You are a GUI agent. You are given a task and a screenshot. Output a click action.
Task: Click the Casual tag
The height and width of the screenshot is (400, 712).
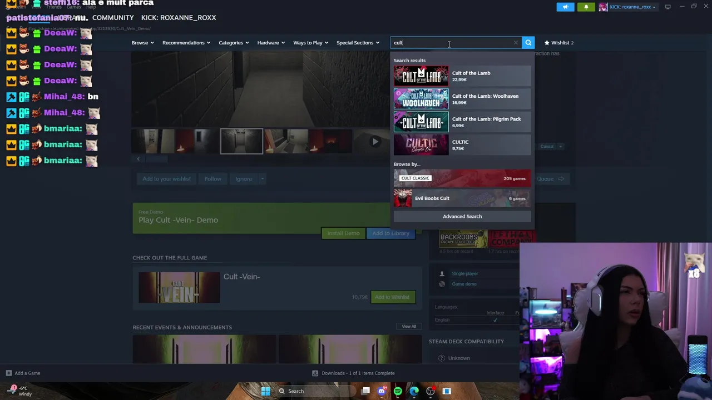[x=547, y=146]
